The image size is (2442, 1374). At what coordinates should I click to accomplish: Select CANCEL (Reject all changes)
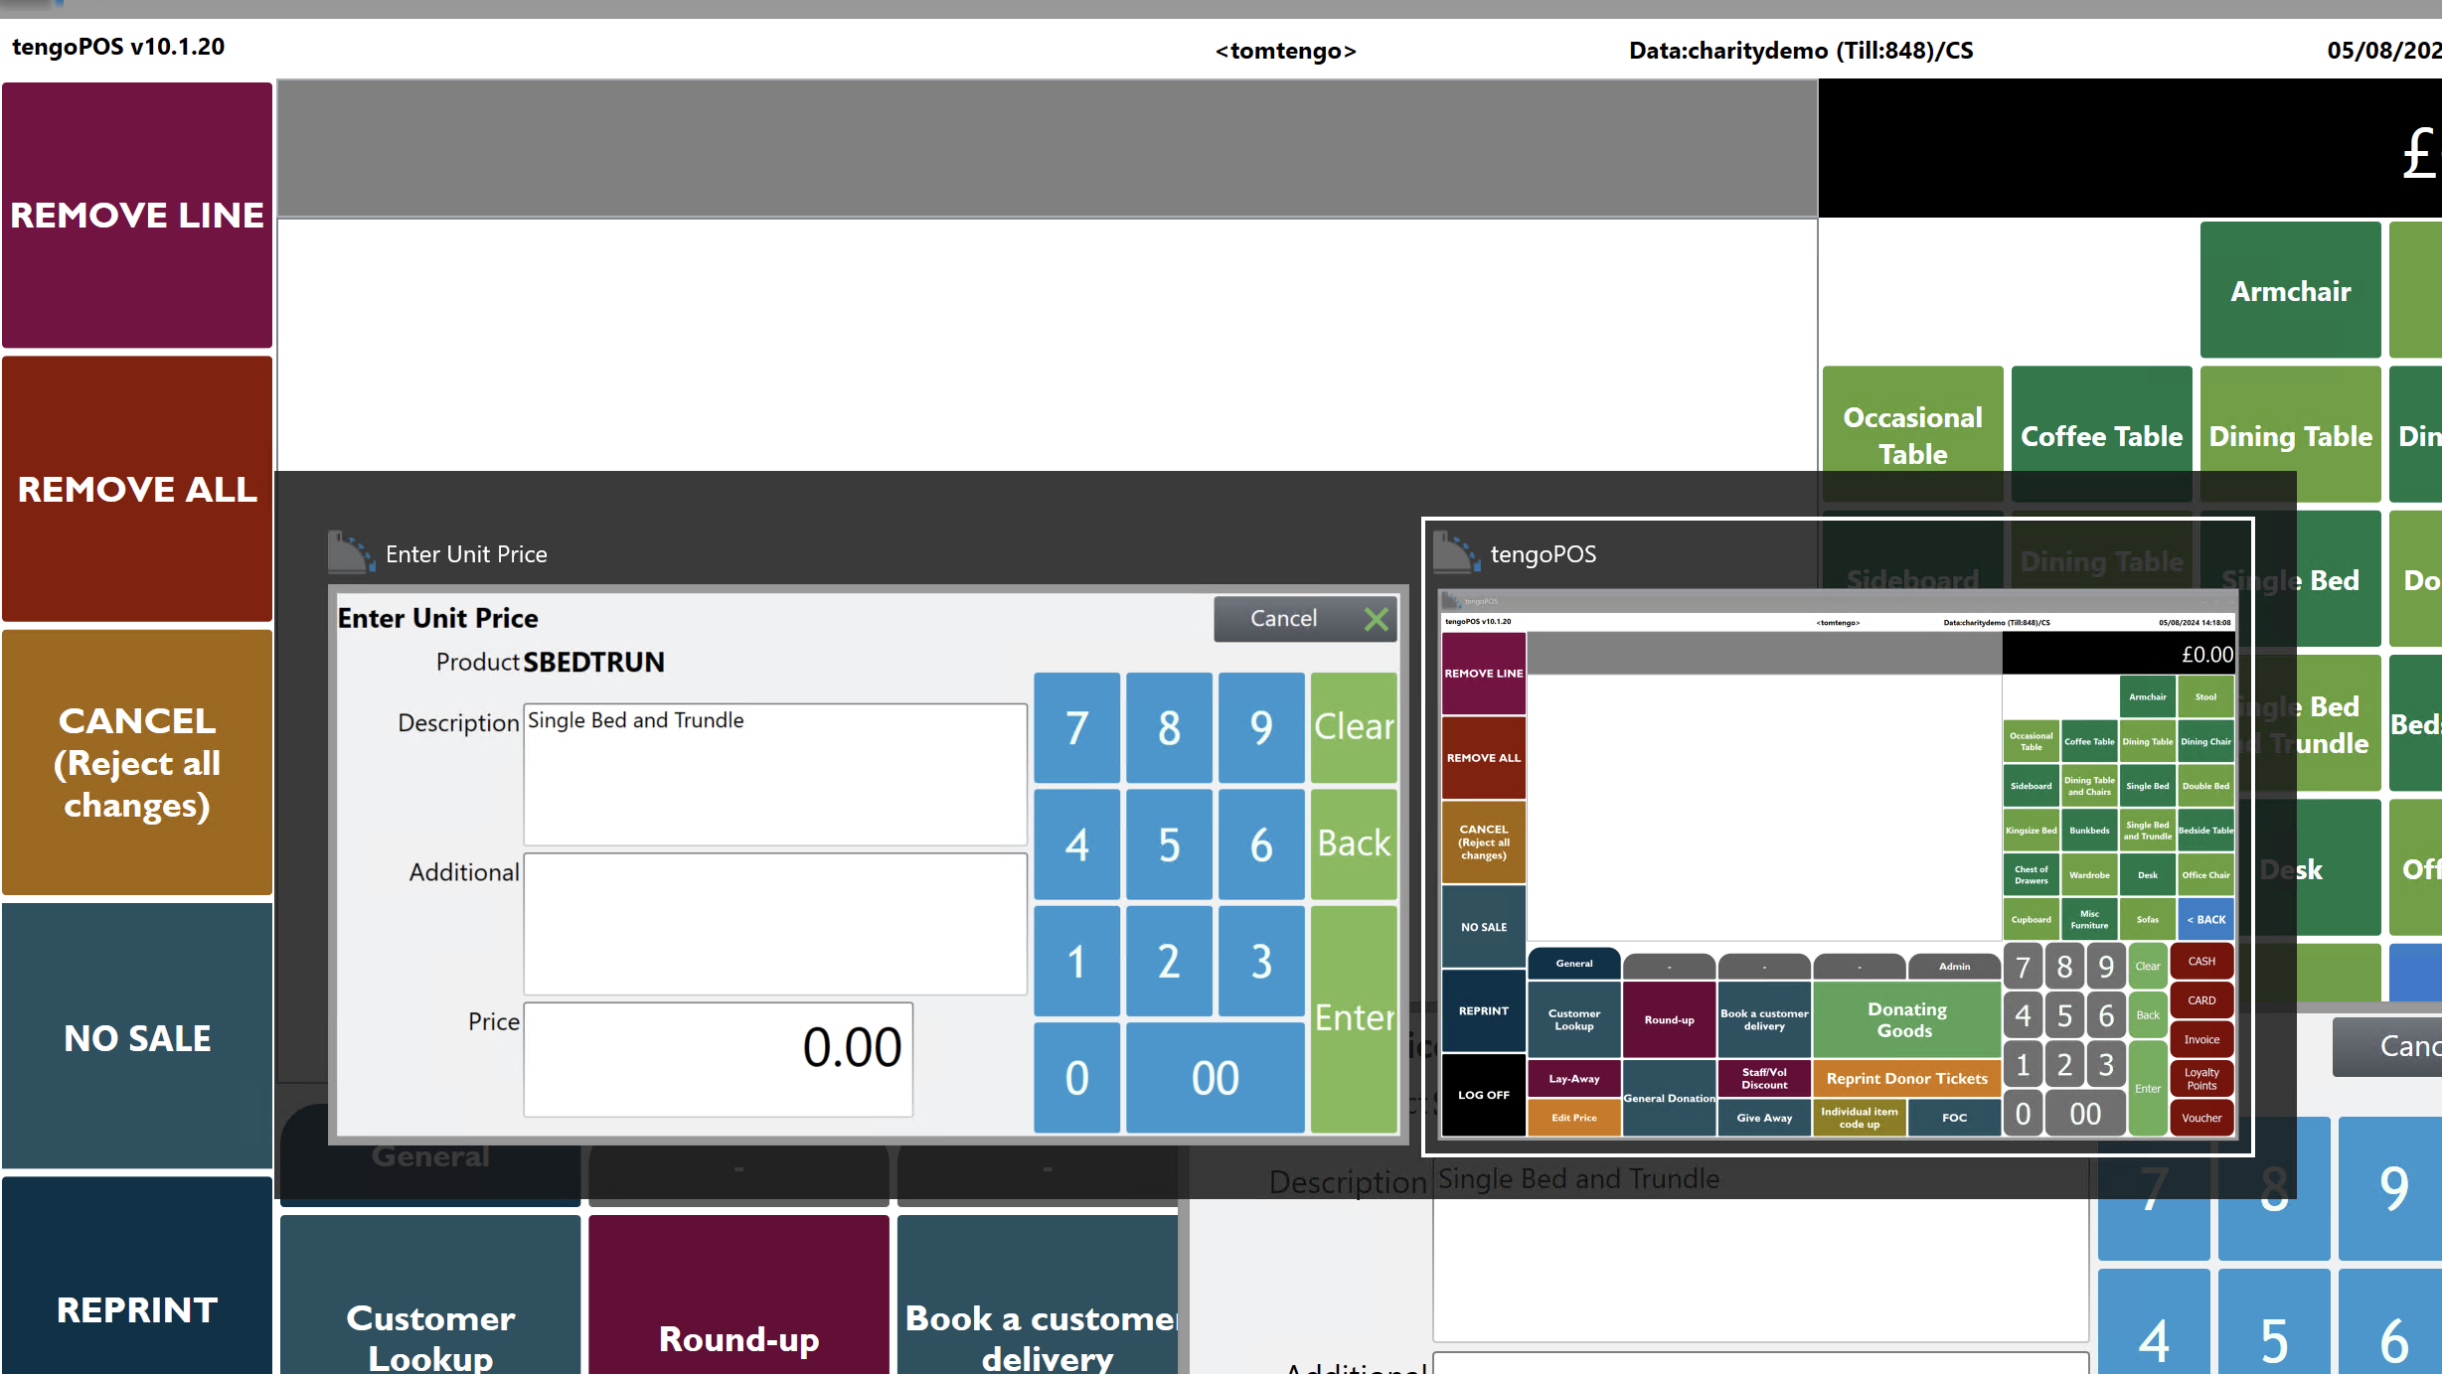tap(137, 762)
